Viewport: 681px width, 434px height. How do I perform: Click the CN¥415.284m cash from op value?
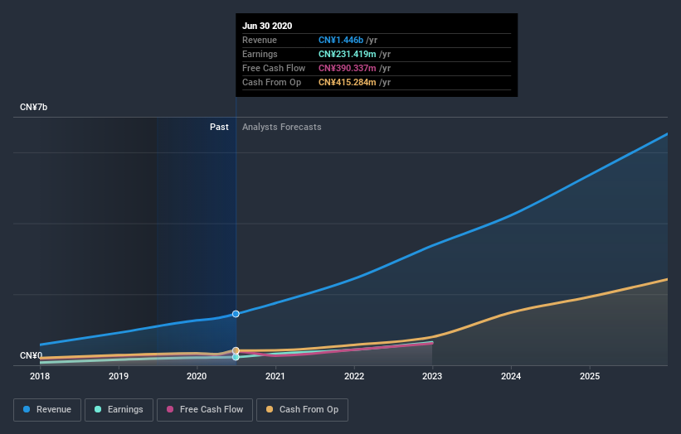pos(347,82)
